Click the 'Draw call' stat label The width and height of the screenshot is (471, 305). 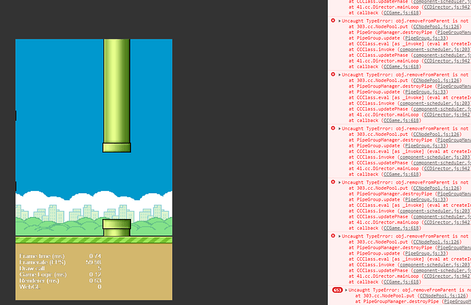32,268
